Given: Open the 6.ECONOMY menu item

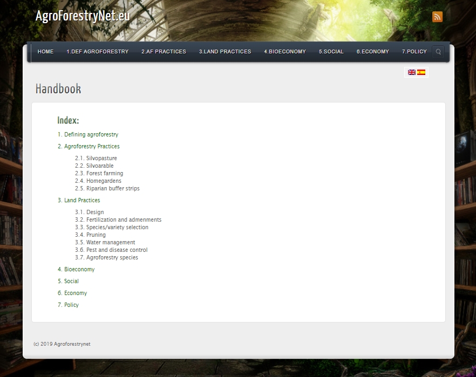Looking at the screenshot, I should coord(373,52).
